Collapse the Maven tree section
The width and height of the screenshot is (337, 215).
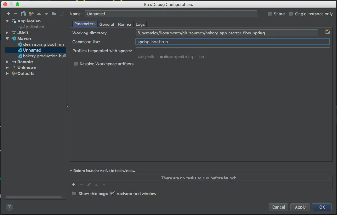pyautogui.click(x=7, y=38)
